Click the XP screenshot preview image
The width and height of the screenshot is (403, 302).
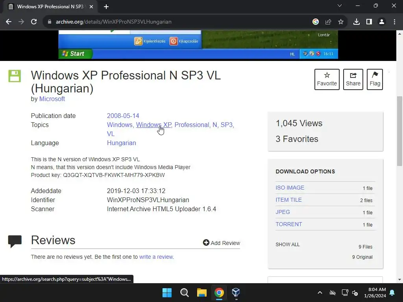(x=198, y=45)
